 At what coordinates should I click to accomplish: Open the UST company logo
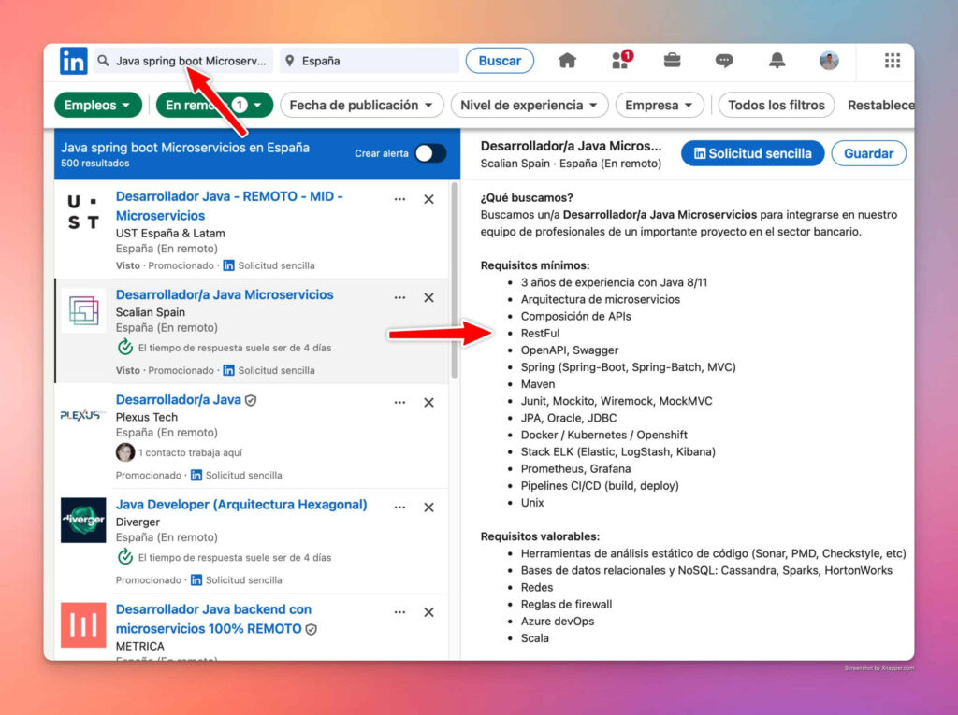[x=83, y=212]
